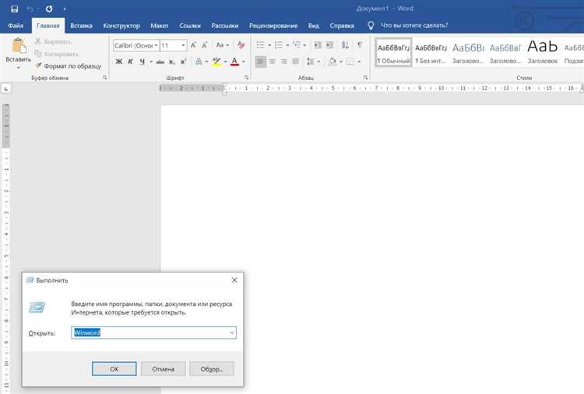
Task: Click Отмена in the Выполнить dialog
Action: (164, 369)
